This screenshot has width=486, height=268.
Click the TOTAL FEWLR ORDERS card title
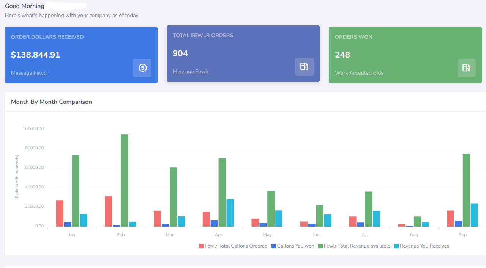(203, 35)
